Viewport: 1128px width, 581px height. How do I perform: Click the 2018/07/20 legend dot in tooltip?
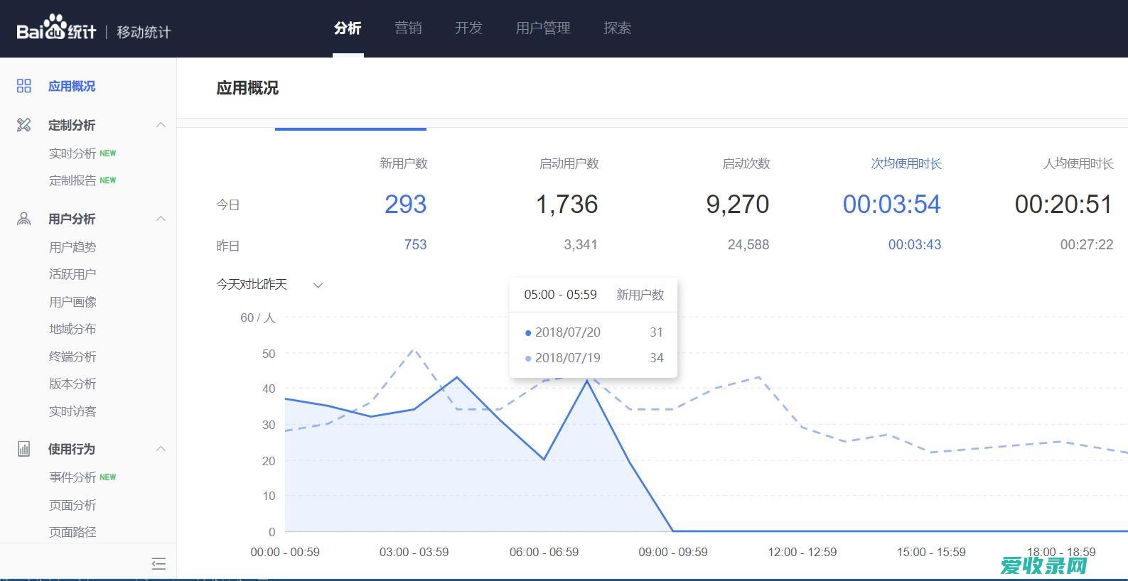[528, 332]
